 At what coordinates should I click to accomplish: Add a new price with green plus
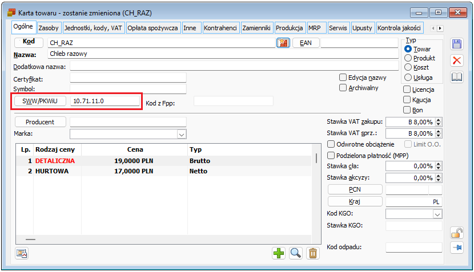[279, 253]
